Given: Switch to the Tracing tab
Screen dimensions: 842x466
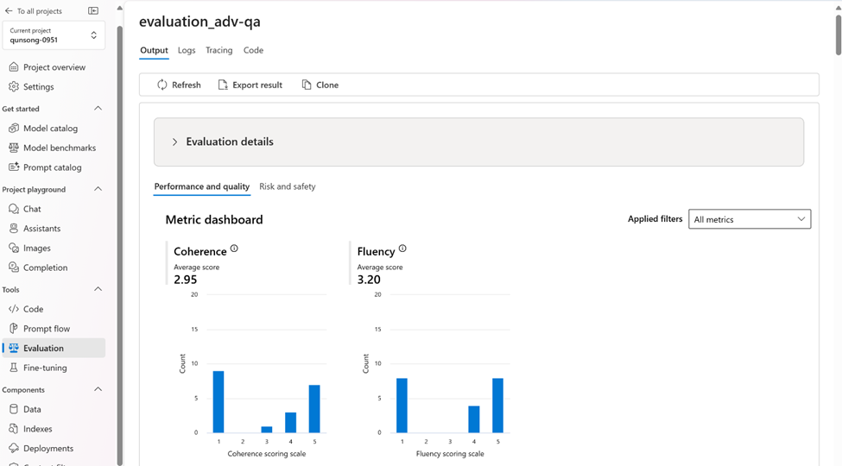Looking at the screenshot, I should (x=219, y=50).
